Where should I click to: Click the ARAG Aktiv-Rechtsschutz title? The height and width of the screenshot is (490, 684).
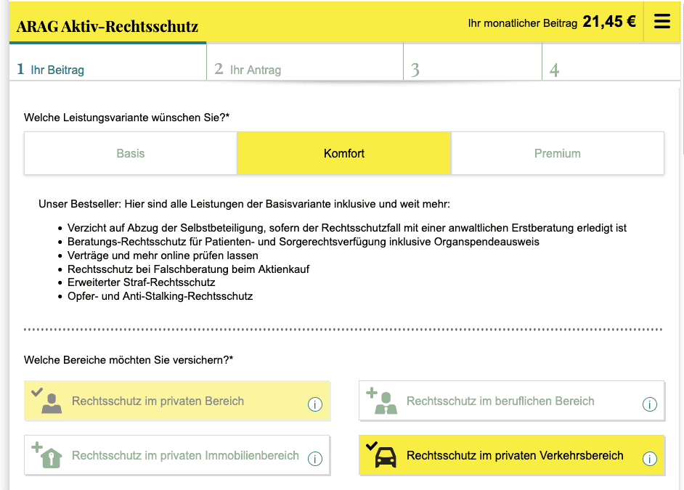107,27
